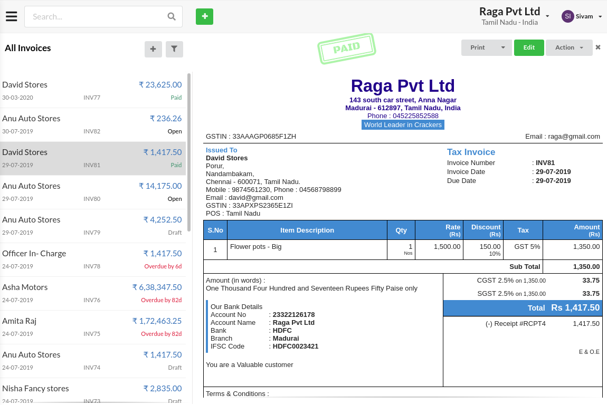Click the invoice list vertical scrollbar
607x405 pixels.
click(x=189, y=153)
